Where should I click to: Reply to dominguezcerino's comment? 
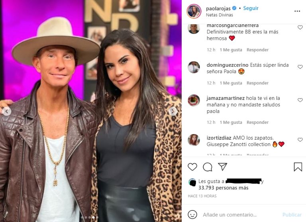coord(258,83)
